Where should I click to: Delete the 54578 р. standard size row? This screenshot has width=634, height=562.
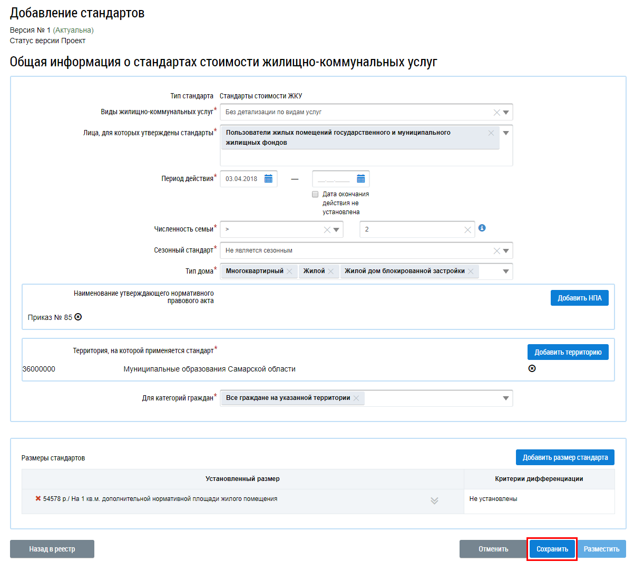coord(38,498)
